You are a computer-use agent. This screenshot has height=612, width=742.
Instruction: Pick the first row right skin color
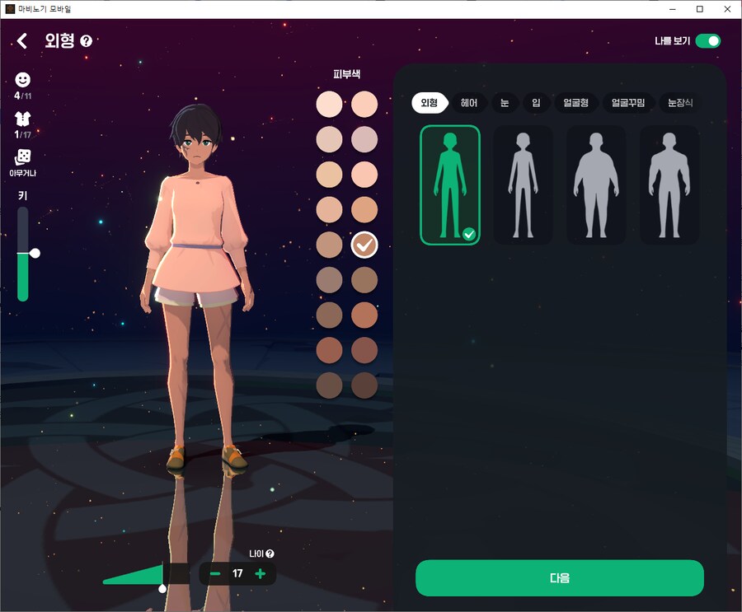click(364, 105)
